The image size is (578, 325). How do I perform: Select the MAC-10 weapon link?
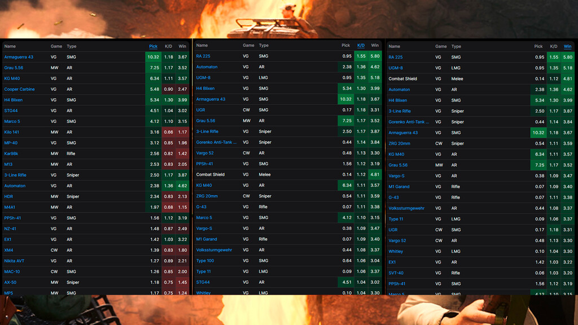click(12, 271)
